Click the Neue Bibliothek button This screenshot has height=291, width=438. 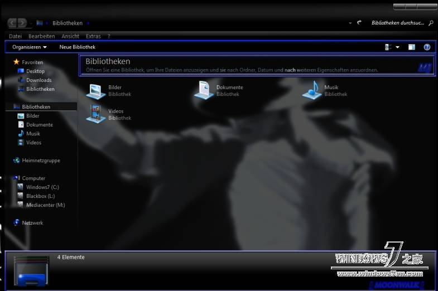pos(78,47)
